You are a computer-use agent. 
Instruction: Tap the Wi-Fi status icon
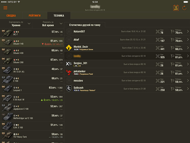click(19, 2)
